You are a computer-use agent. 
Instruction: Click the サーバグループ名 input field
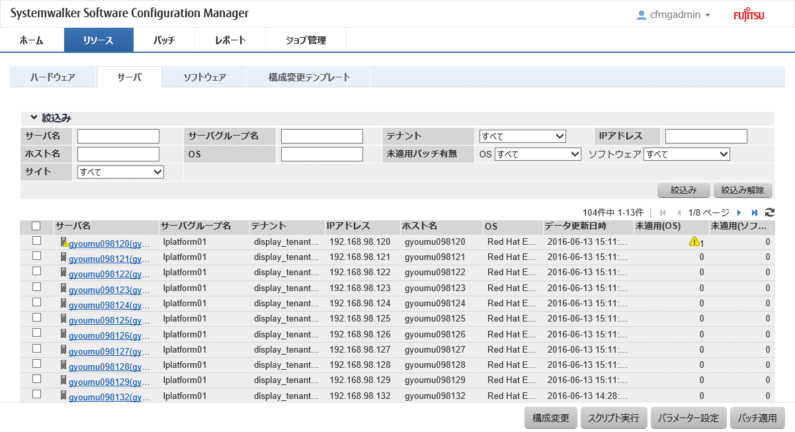322,136
